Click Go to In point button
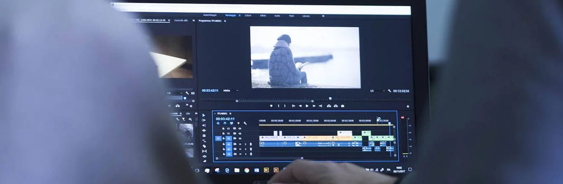This screenshot has height=184, width=563. pyautogui.click(x=293, y=106)
